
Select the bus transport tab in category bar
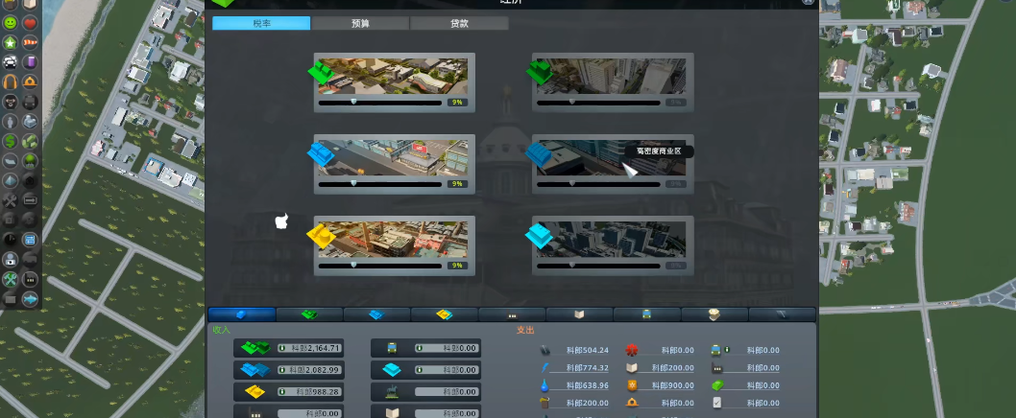click(646, 314)
